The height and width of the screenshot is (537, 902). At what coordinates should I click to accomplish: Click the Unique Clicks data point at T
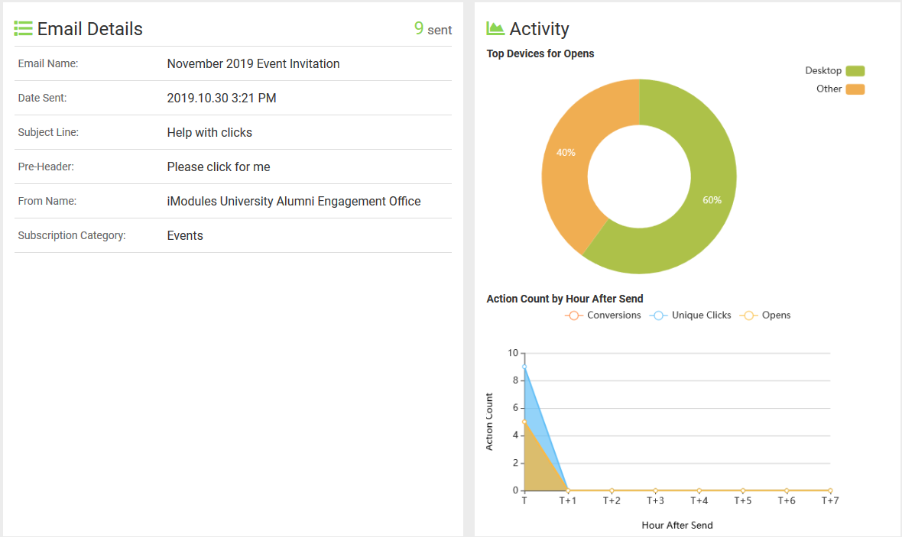524,367
